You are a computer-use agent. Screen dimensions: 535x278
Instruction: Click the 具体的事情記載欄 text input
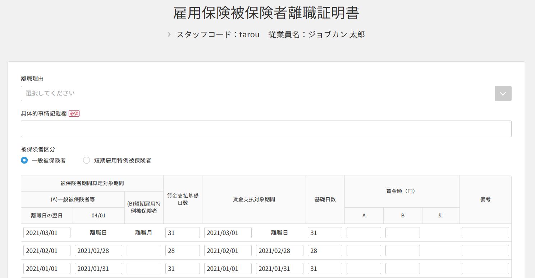(266, 129)
